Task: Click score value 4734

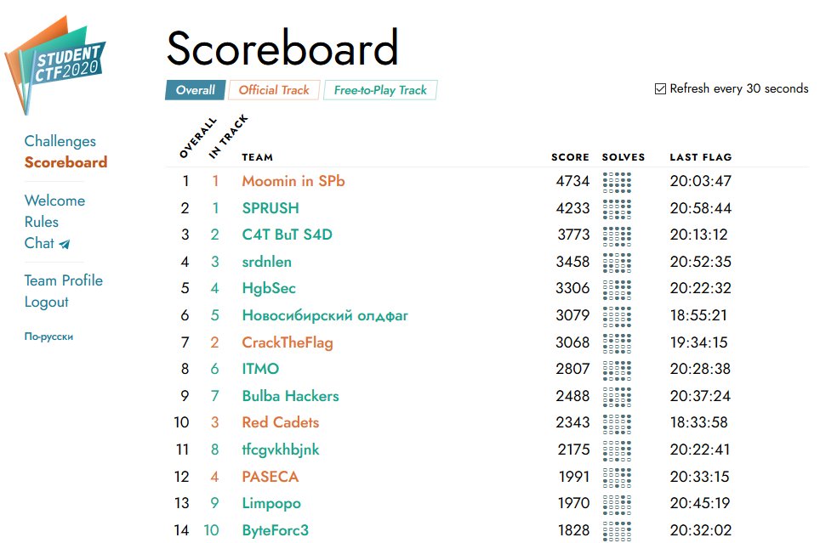Action: 572,181
